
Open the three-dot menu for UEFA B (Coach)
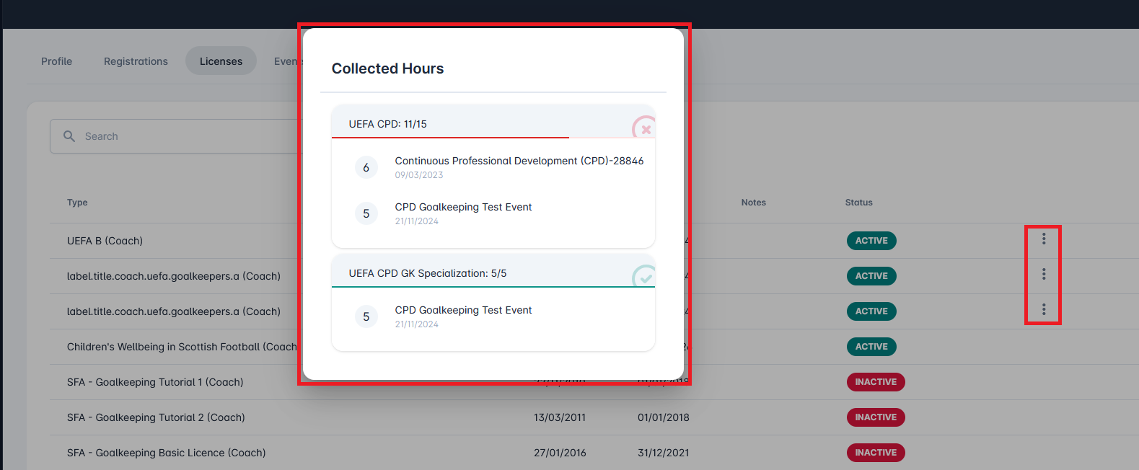point(1043,239)
